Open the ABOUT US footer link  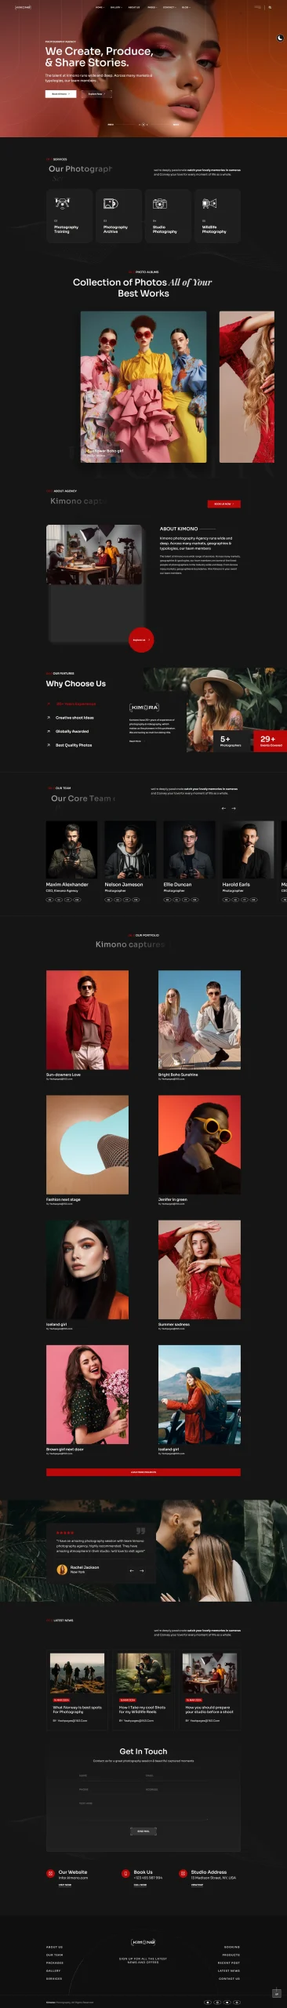[54, 1948]
